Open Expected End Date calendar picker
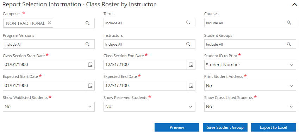300x140 pixels. (x=191, y=86)
